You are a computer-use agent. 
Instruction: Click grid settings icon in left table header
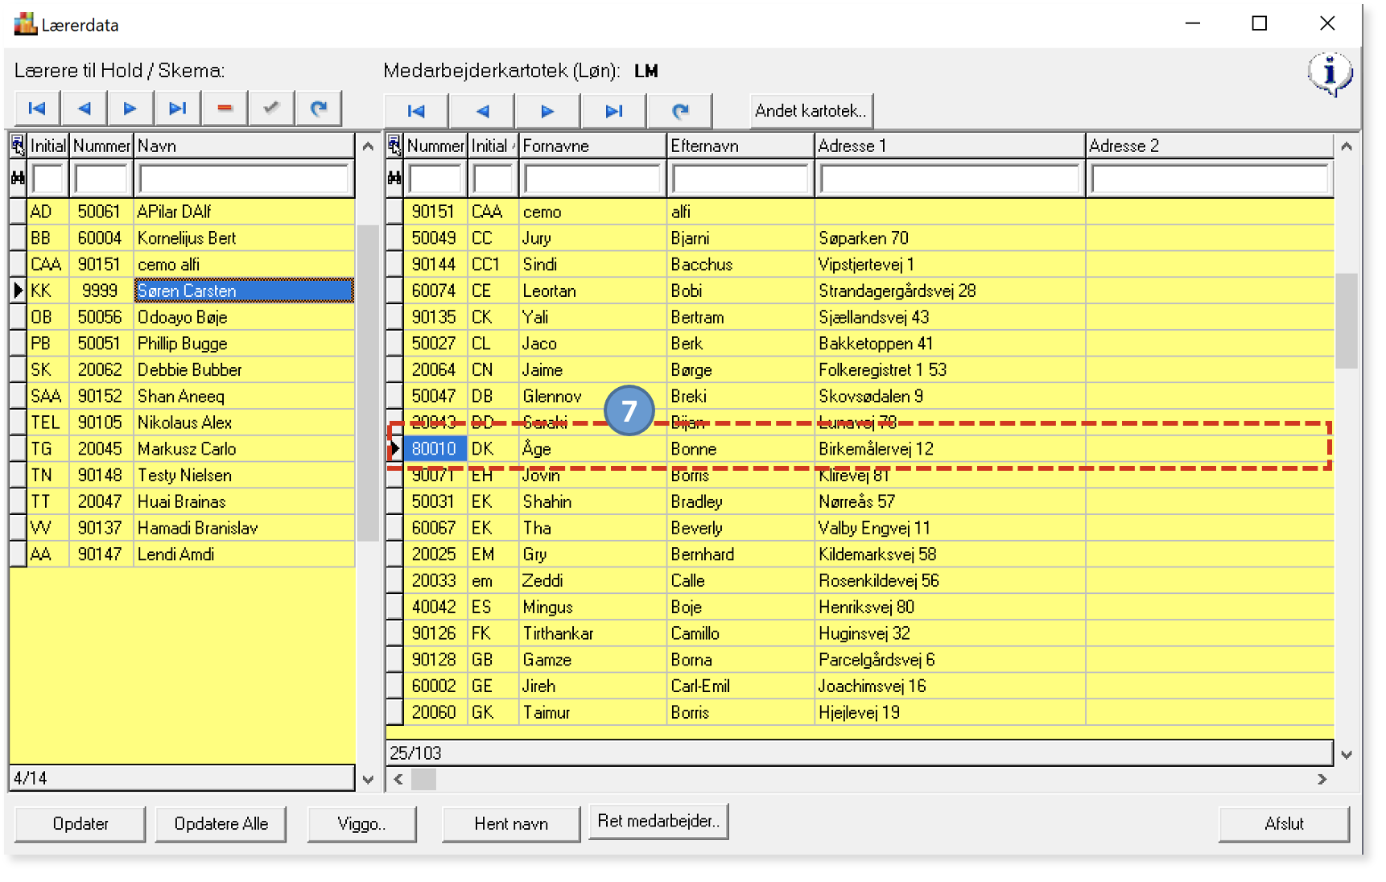pyautogui.click(x=18, y=146)
